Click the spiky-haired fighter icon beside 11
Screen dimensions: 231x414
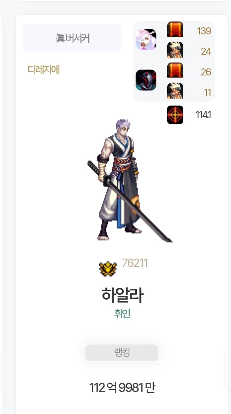point(175,91)
